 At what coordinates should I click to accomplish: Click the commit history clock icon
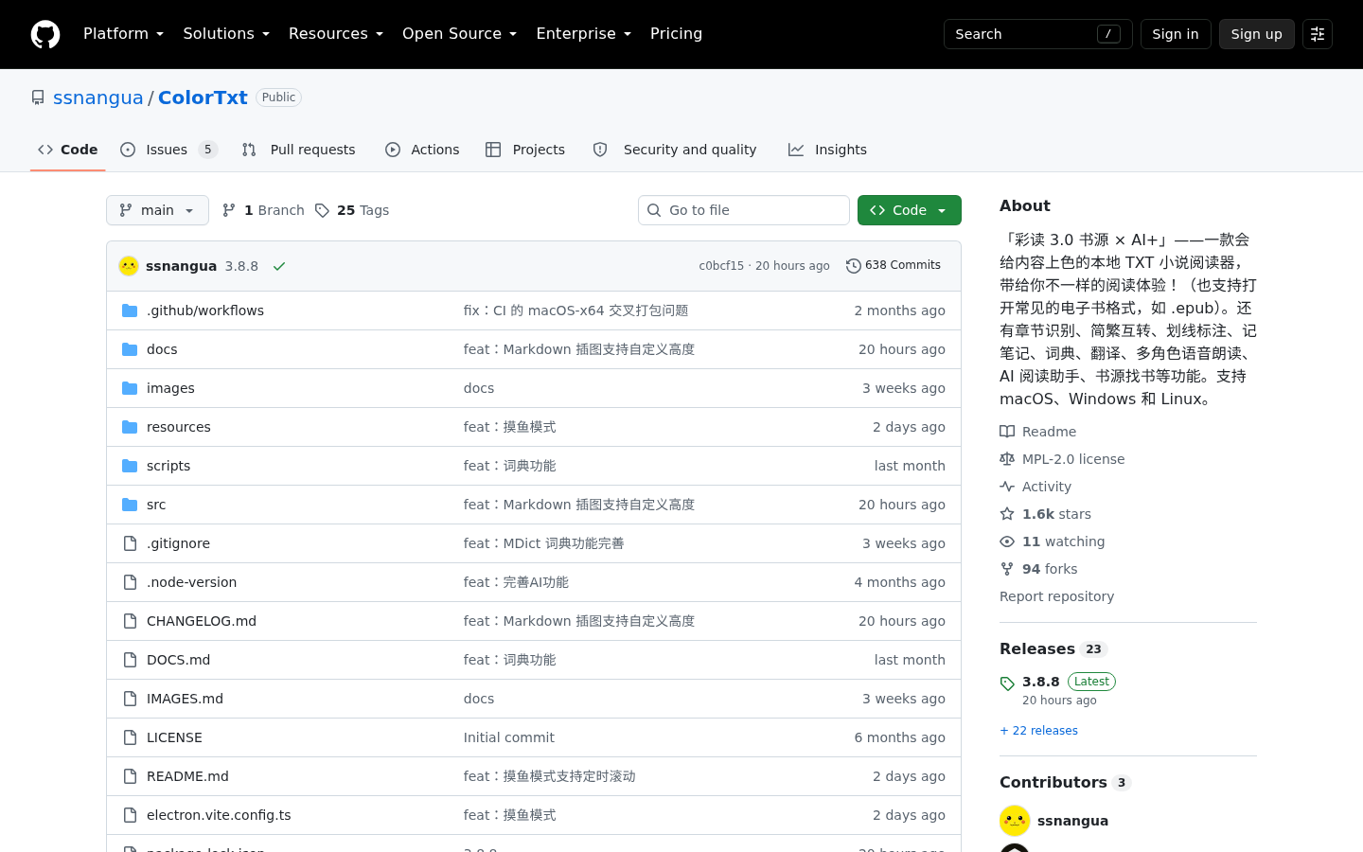[853, 266]
